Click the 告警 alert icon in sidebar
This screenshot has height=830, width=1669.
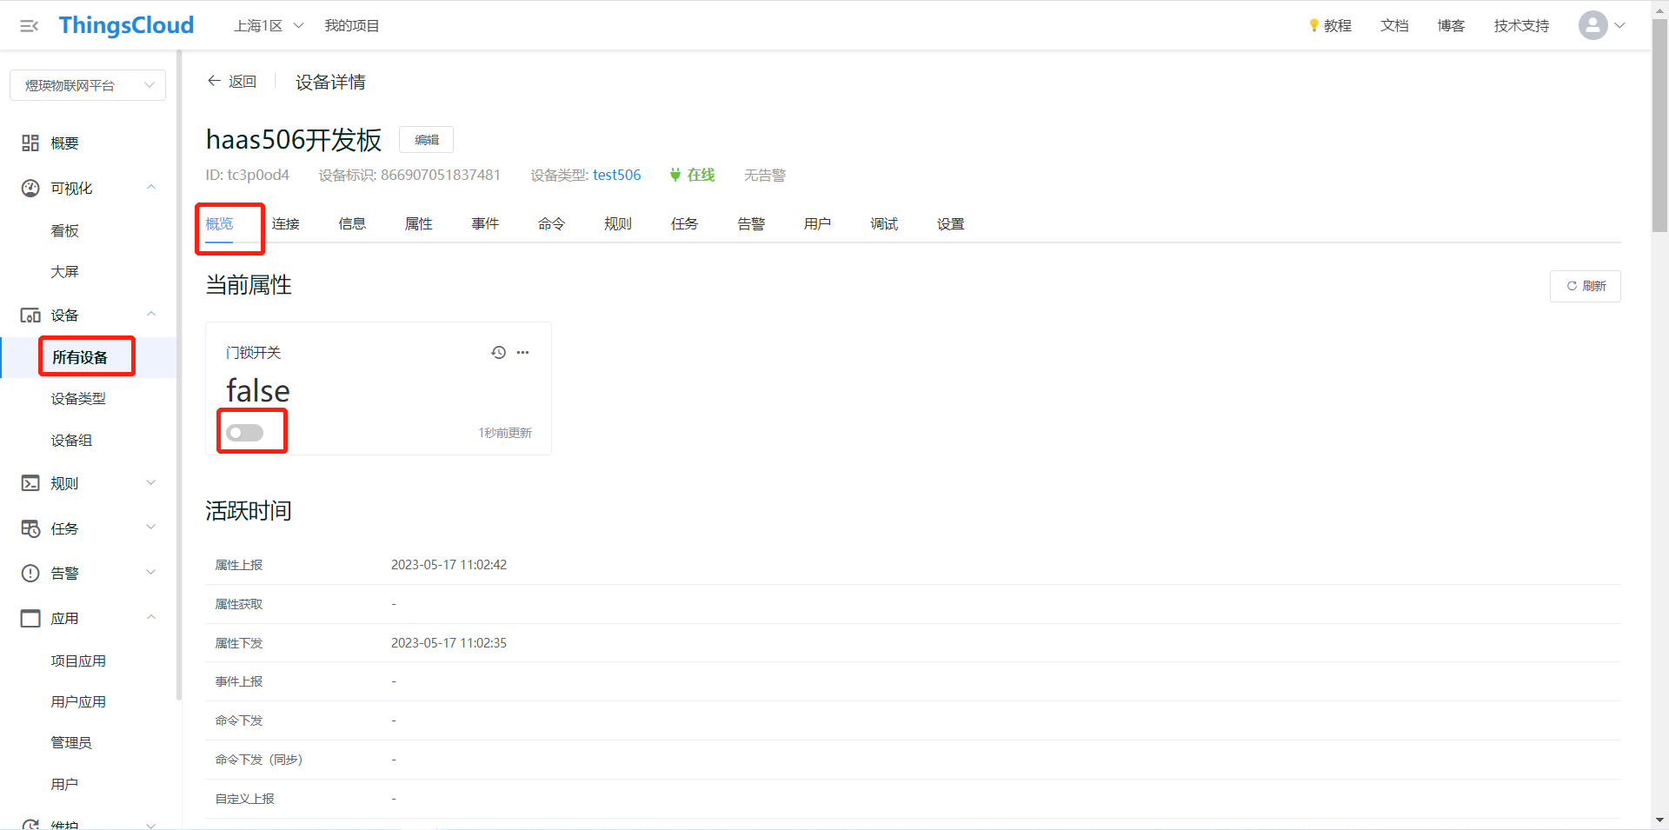(x=30, y=574)
